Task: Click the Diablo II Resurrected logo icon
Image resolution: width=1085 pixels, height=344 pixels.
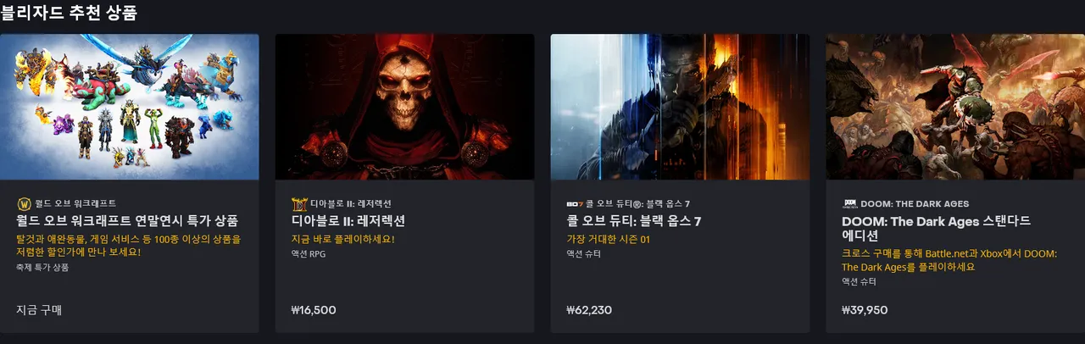Action: [298, 203]
